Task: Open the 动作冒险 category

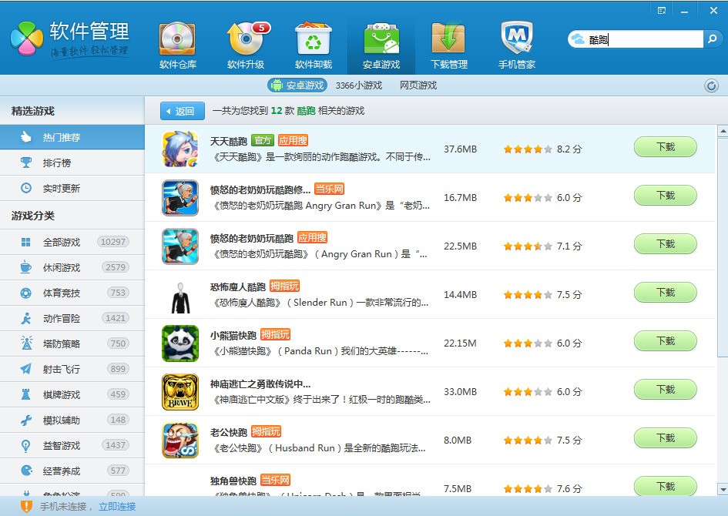Action: click(x=72, y=318)
